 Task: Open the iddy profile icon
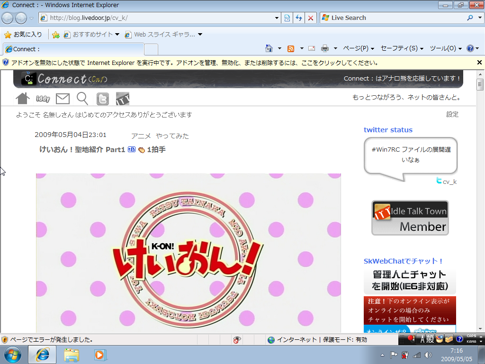(x=43, y=99)
